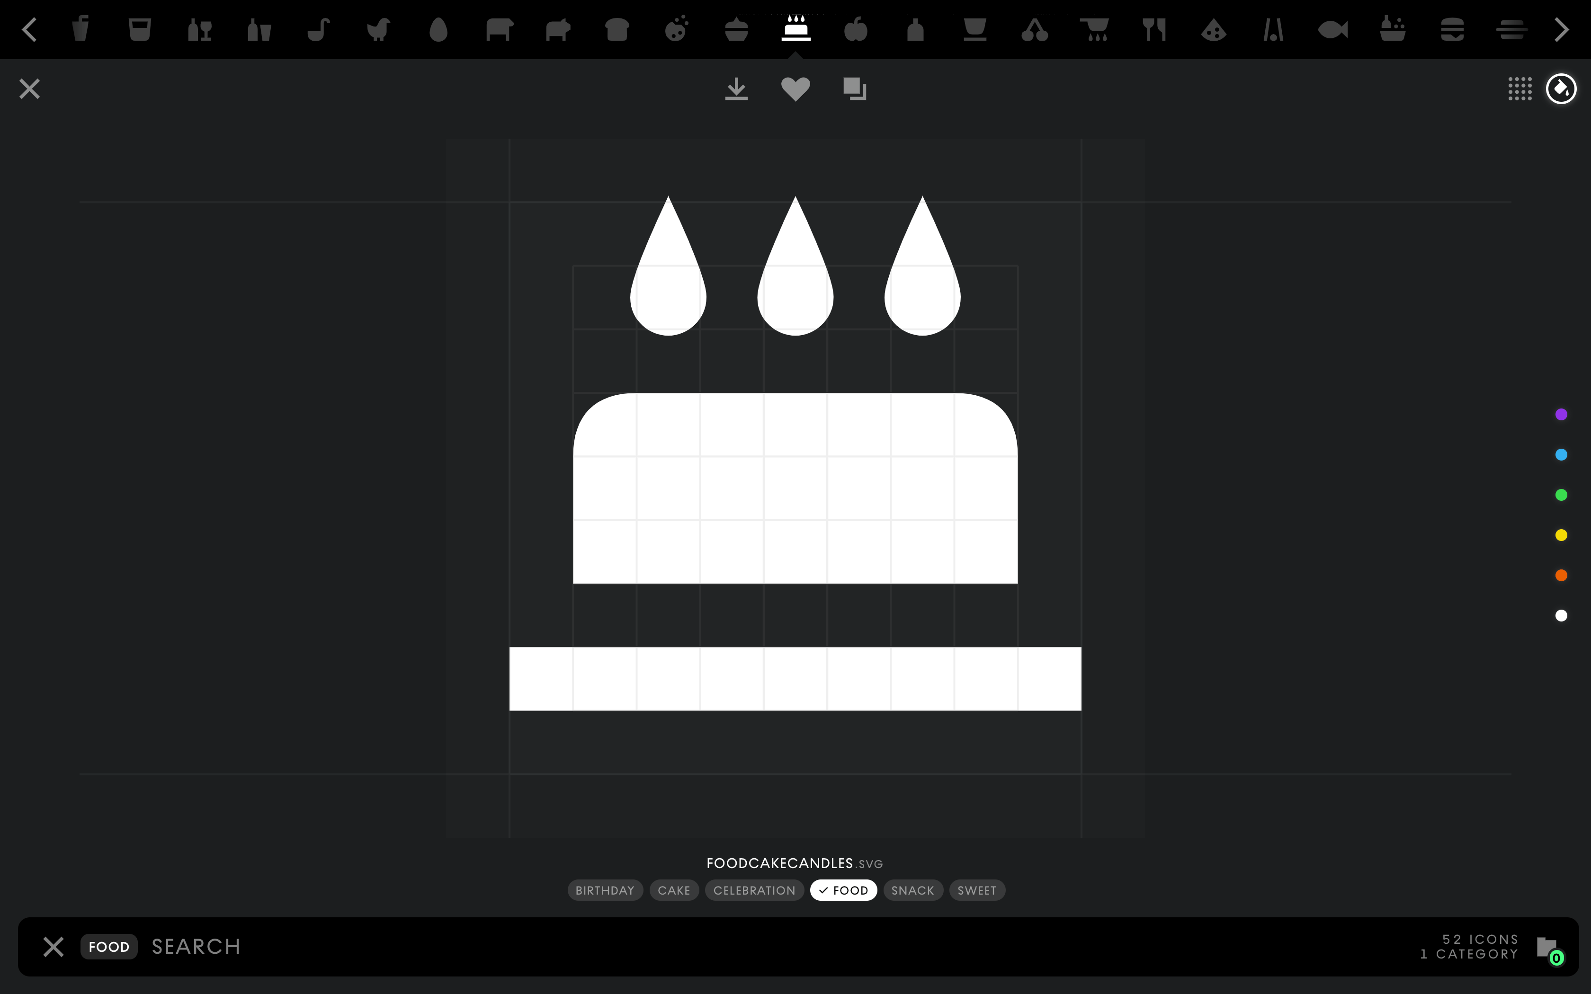Image resolution: width=1591 pixels, height=994 pixels.
Task: Close the icon detail view
Action: tap(29, 89)
